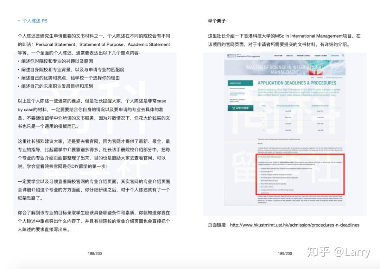Select APPLICATION DEADLINES & PROCEDURES sidebar item
Screen dimensions: 380x269
238,94
